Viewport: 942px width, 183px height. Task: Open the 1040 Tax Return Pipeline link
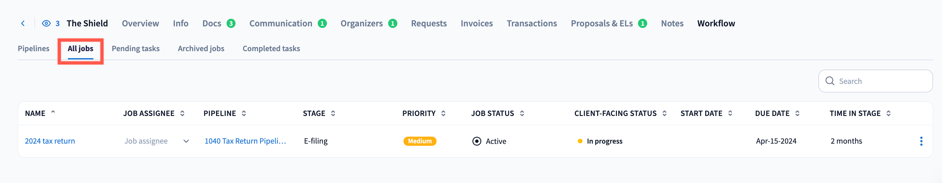[x=245, y=141]
